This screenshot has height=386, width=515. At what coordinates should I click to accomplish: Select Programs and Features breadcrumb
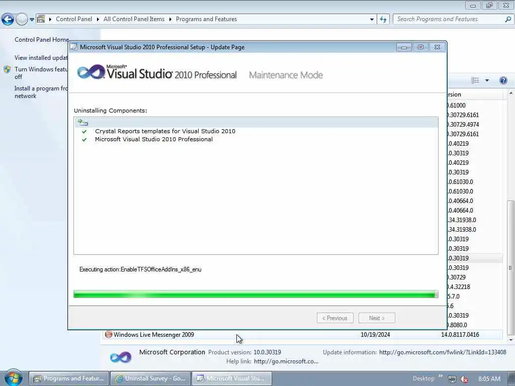206,19
